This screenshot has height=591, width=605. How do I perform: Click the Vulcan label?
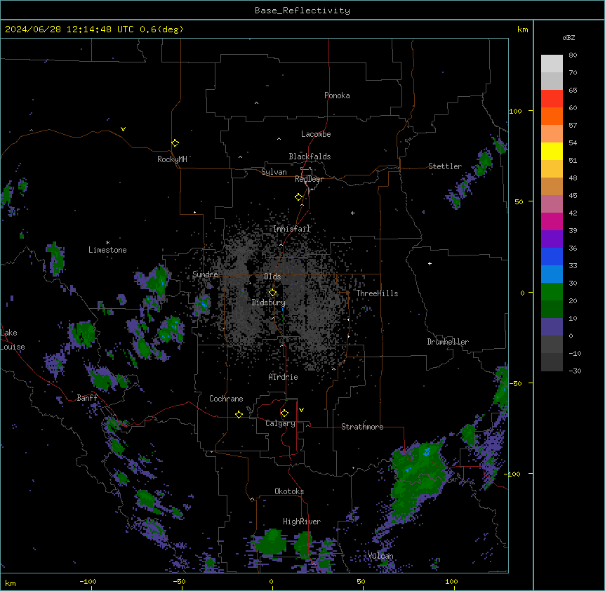380,556
